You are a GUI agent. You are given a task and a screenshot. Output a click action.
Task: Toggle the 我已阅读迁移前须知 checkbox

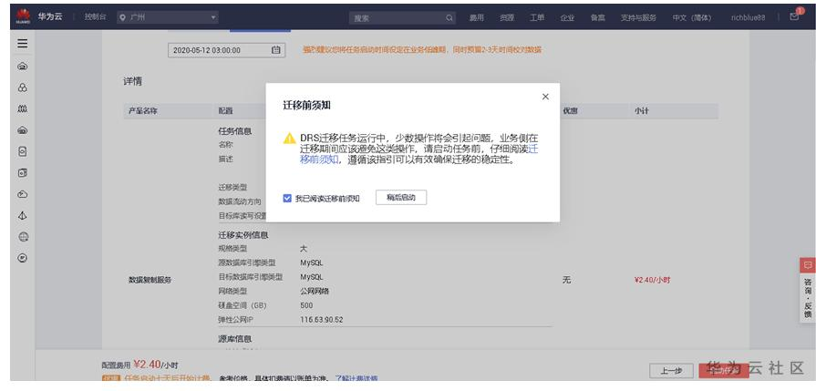[x=287, y=198]
